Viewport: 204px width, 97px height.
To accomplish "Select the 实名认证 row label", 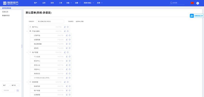I will [x=37, y=65].
